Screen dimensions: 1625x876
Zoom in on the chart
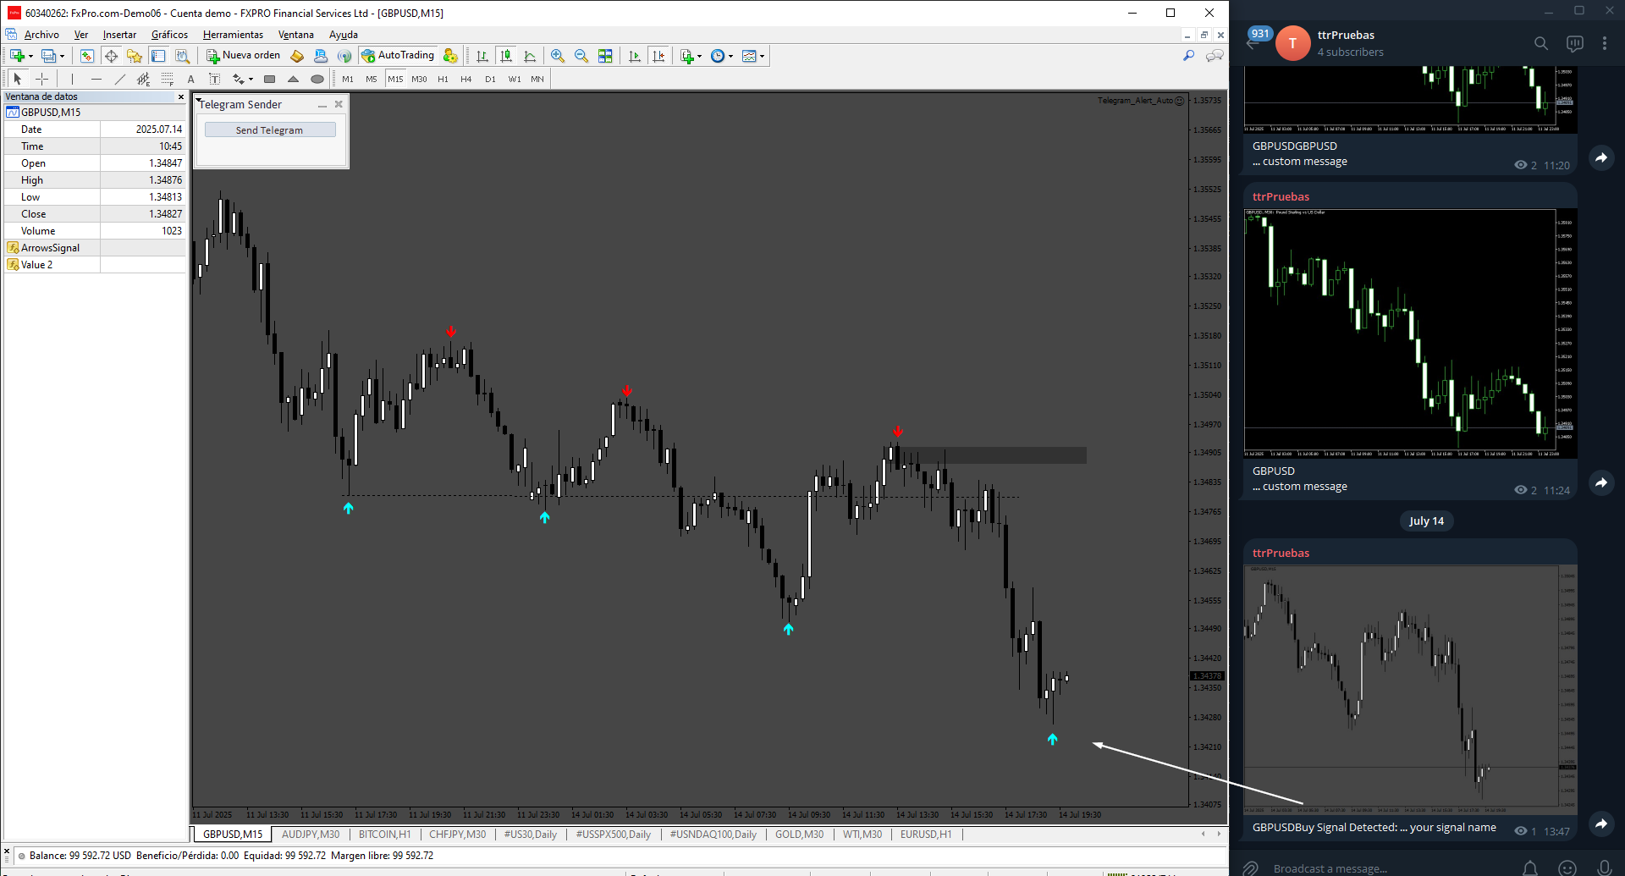558,56
